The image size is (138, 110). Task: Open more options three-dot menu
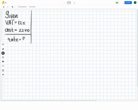tap(123, 3)
